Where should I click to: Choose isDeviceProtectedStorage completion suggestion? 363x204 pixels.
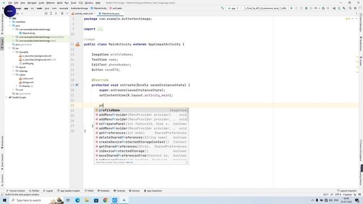pos(141,151)
